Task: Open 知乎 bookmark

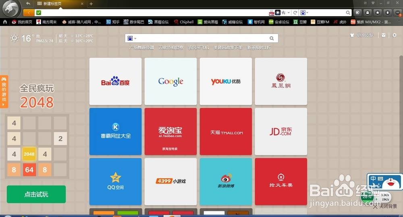Action: click(x=113, y=22)
